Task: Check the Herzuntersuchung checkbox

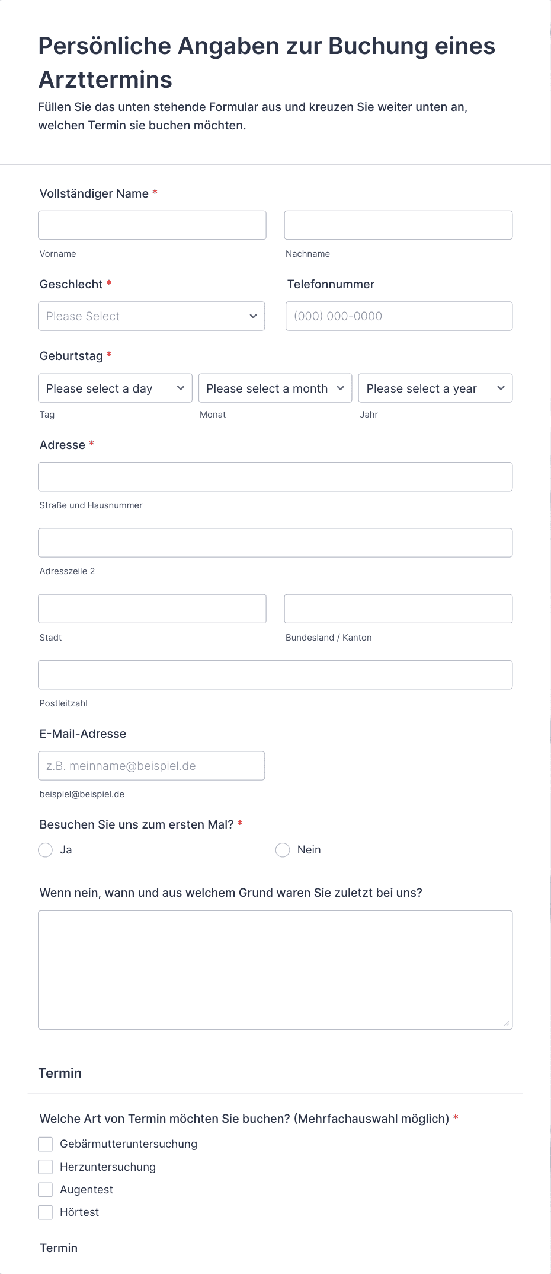Action: point(46,1167)
